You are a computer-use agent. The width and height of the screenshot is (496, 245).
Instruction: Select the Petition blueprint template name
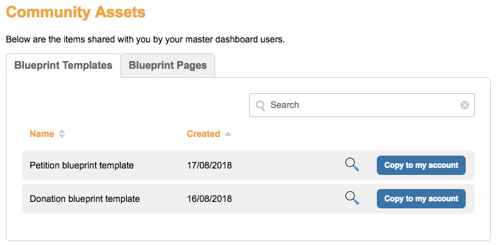[x=82, y=165]
